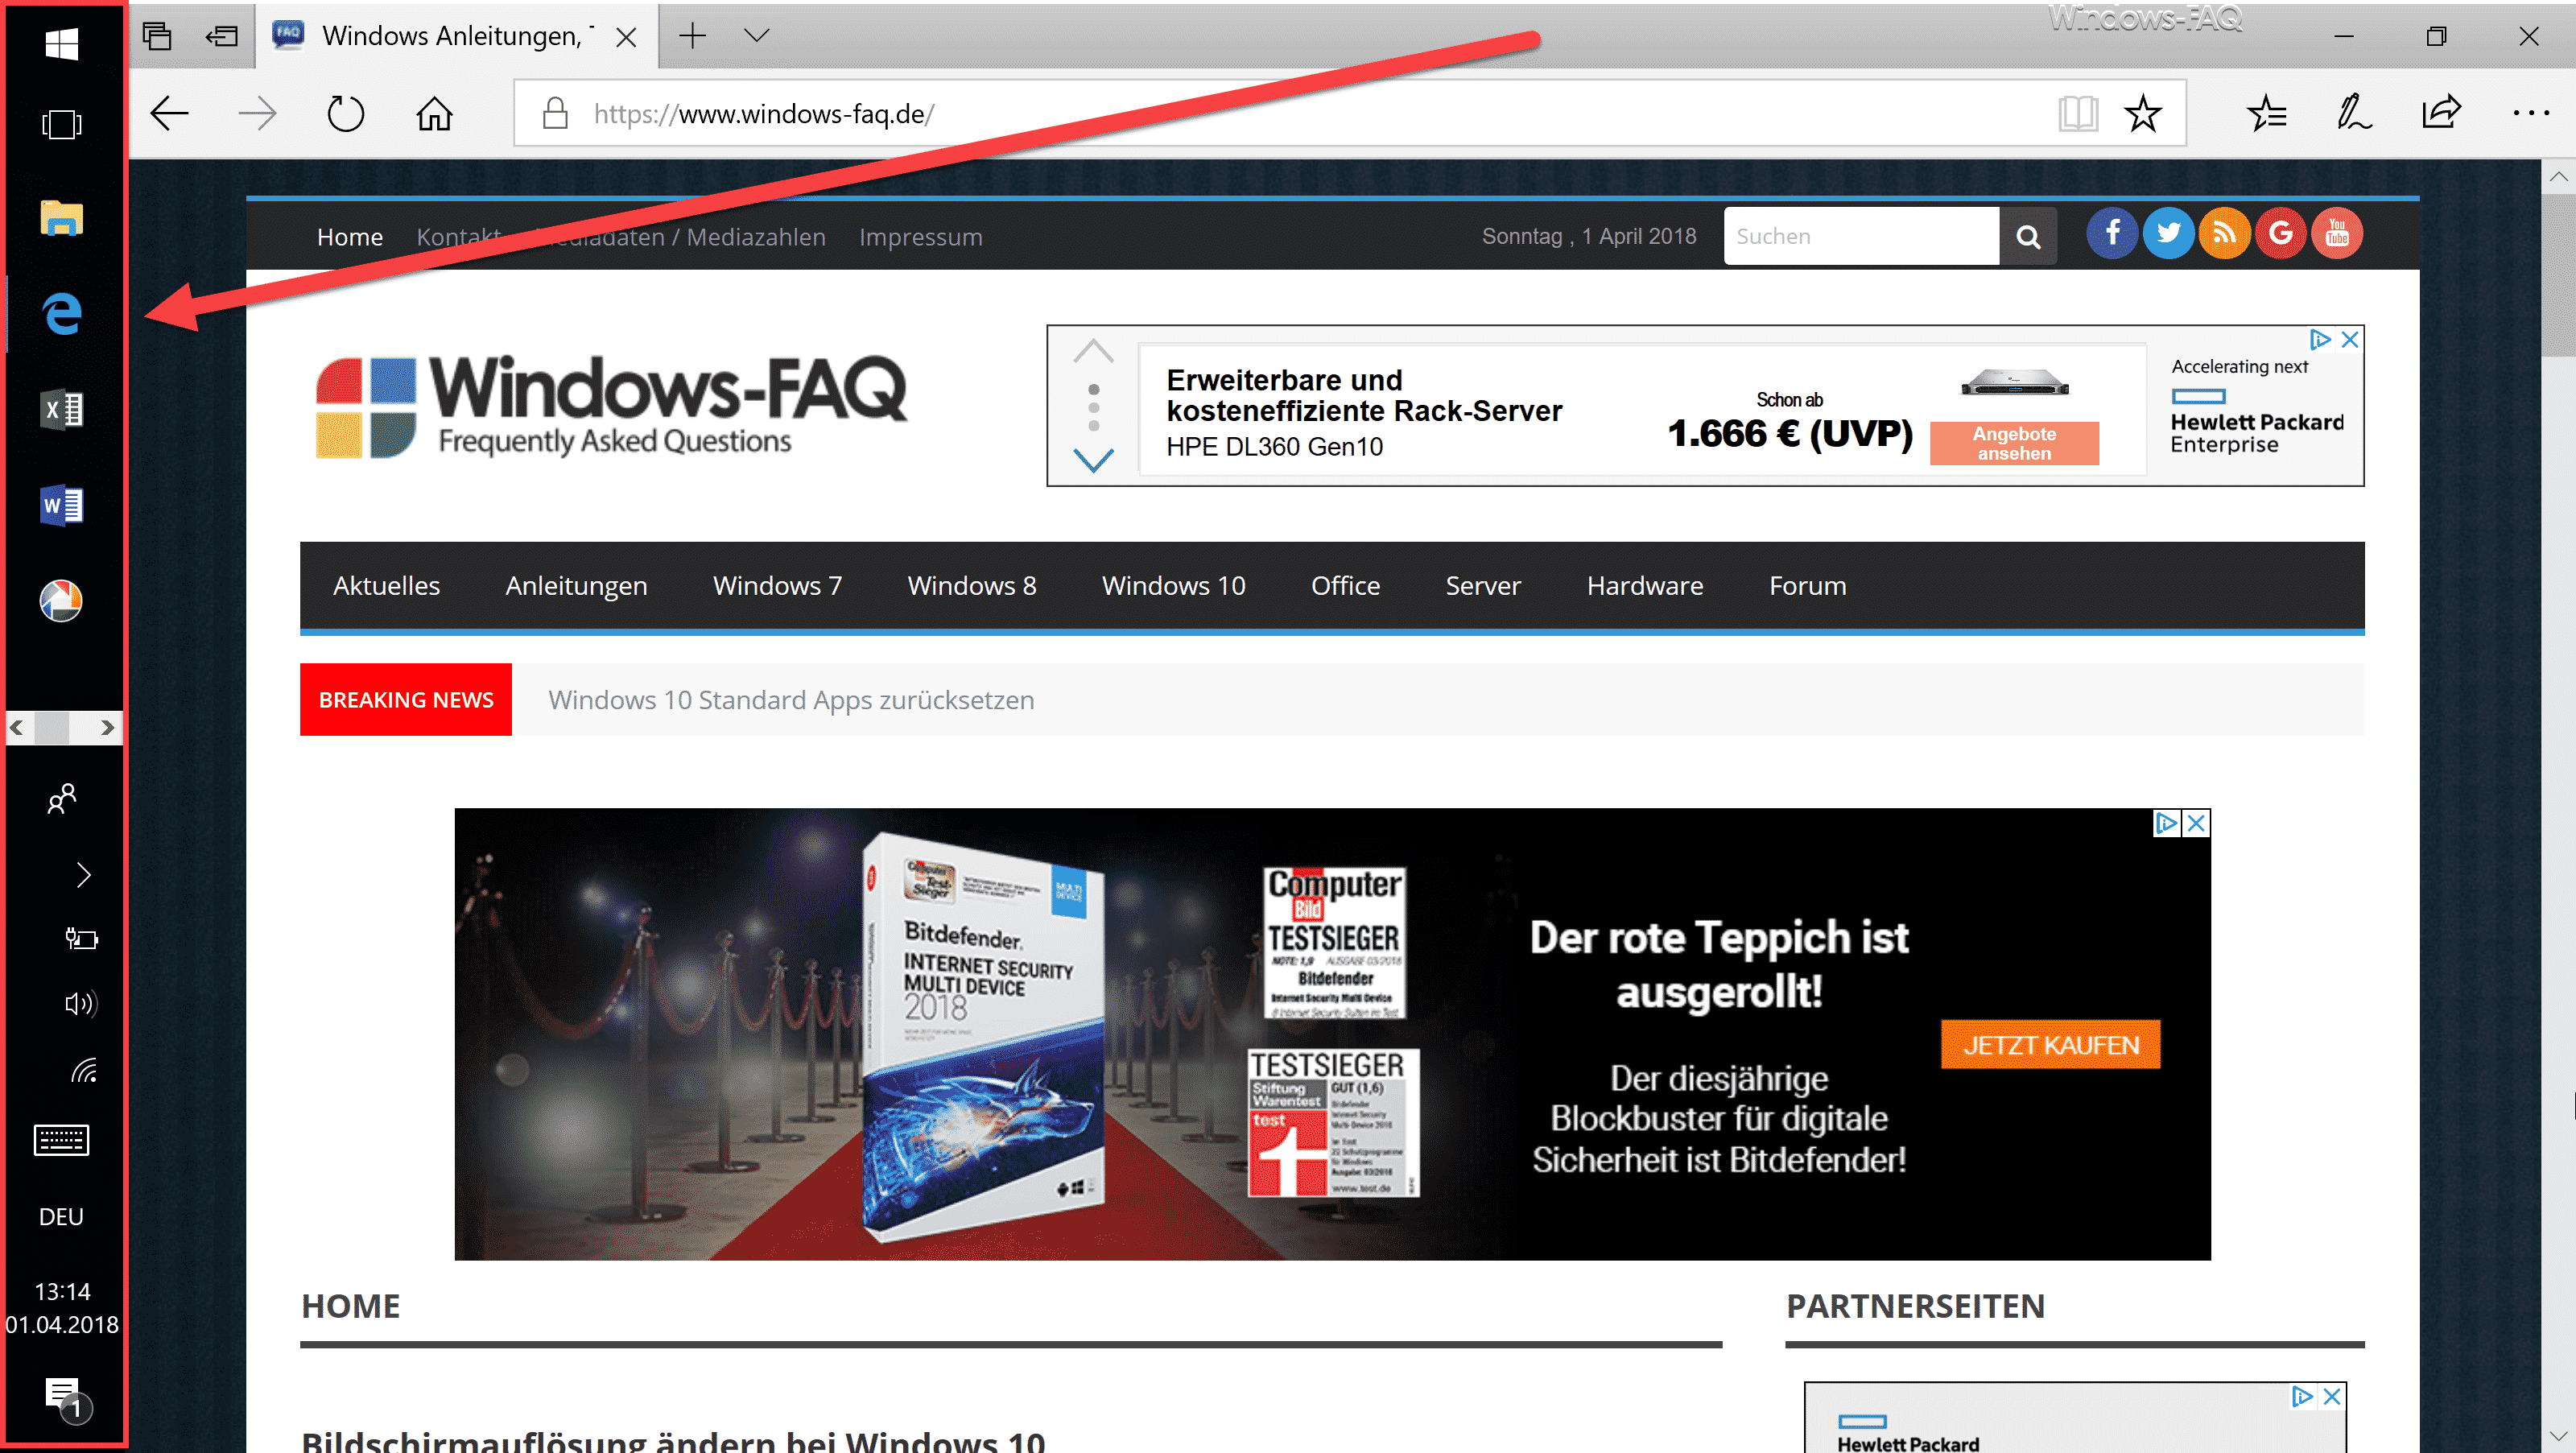Set these tabs aside

221,36
